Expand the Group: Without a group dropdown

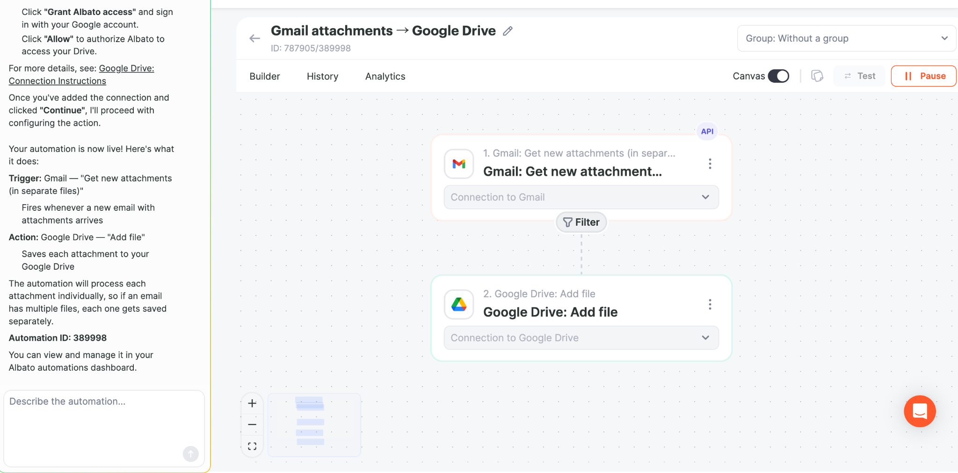[x=846, y=38]
